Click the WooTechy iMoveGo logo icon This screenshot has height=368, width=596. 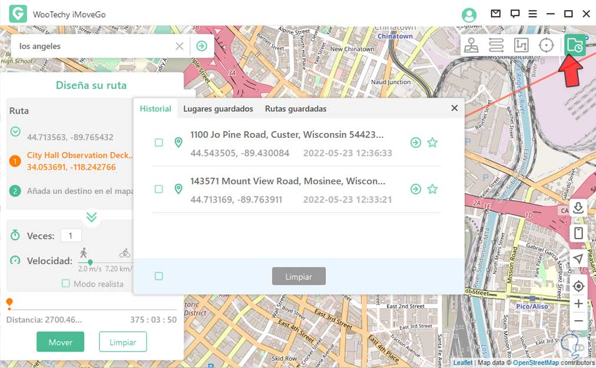(18, 14)
